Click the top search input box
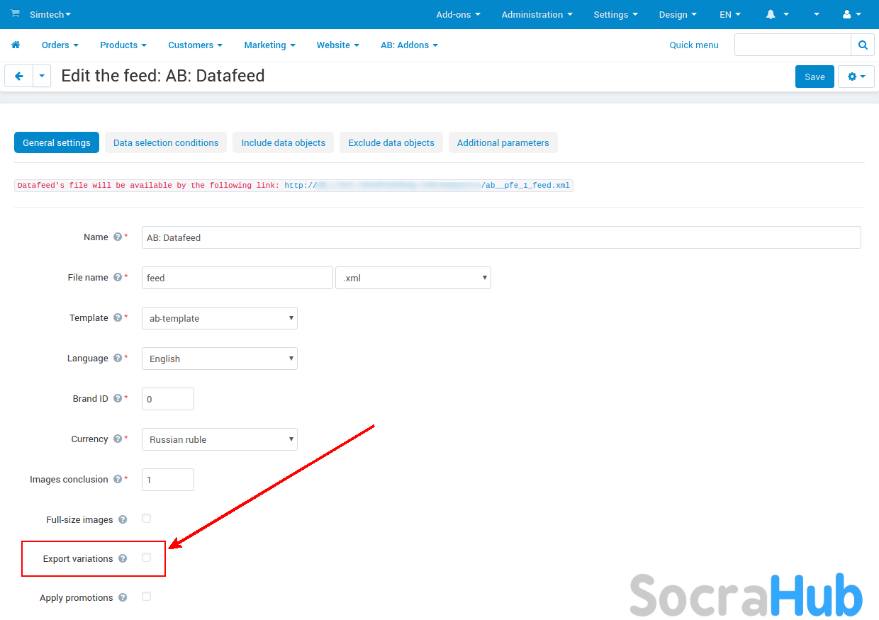Image resolution: width=879 pixels, height=620 pixels. (793, 45)
